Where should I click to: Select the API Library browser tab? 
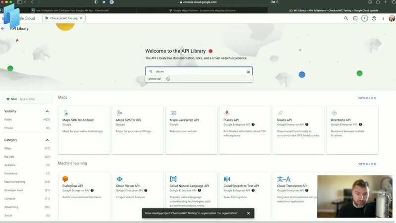coord(333,10)
